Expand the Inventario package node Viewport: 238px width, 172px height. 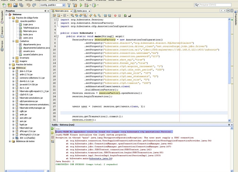point(13,58)
